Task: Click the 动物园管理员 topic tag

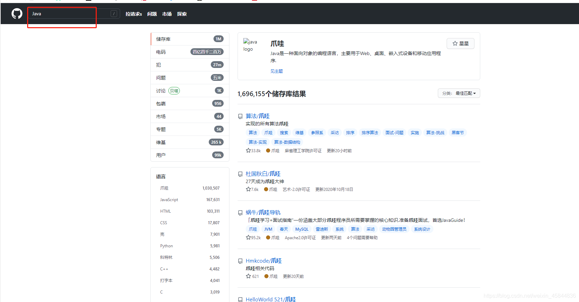Action: (x=394, y=229)
